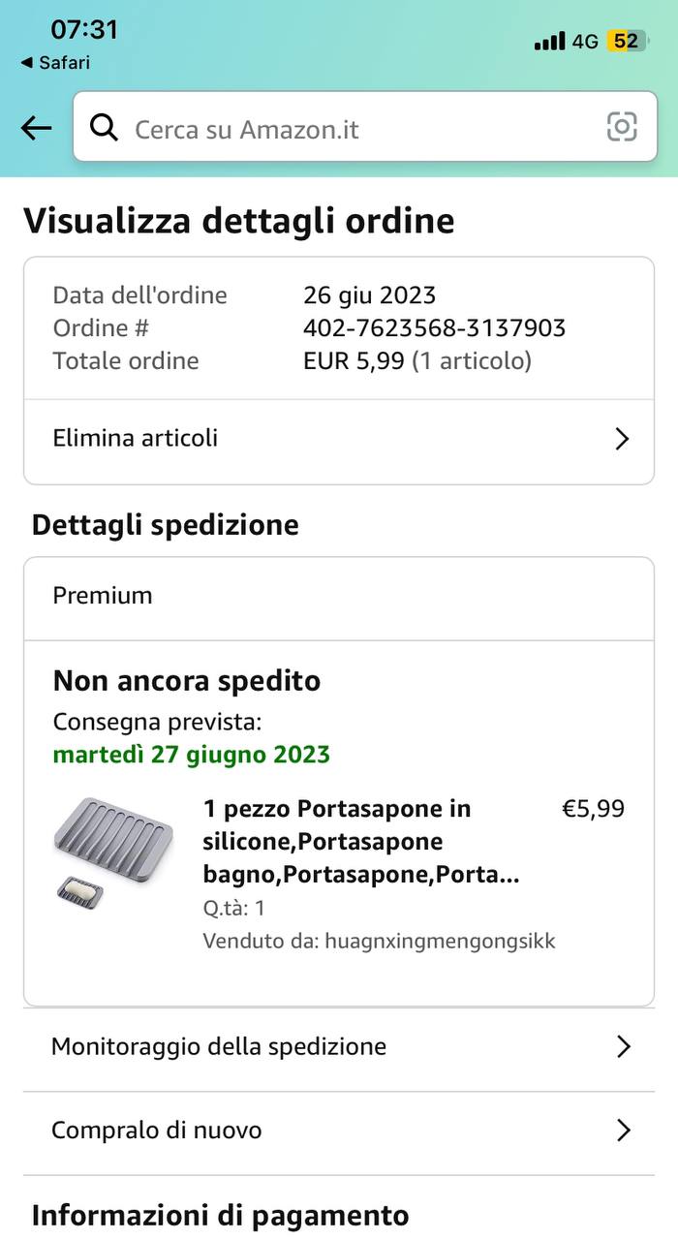Tap the €5,99 item price
The width and height of the screenshot is (678, 1240).
click(593, 809)
